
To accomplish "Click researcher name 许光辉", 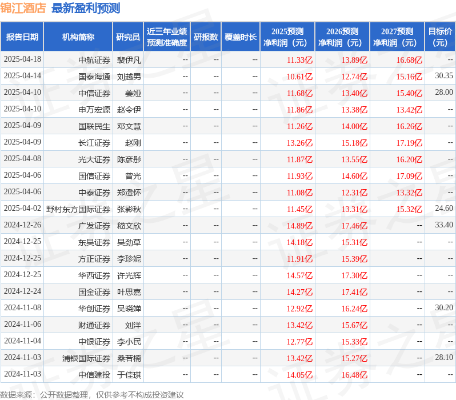I will coord(129,275).
